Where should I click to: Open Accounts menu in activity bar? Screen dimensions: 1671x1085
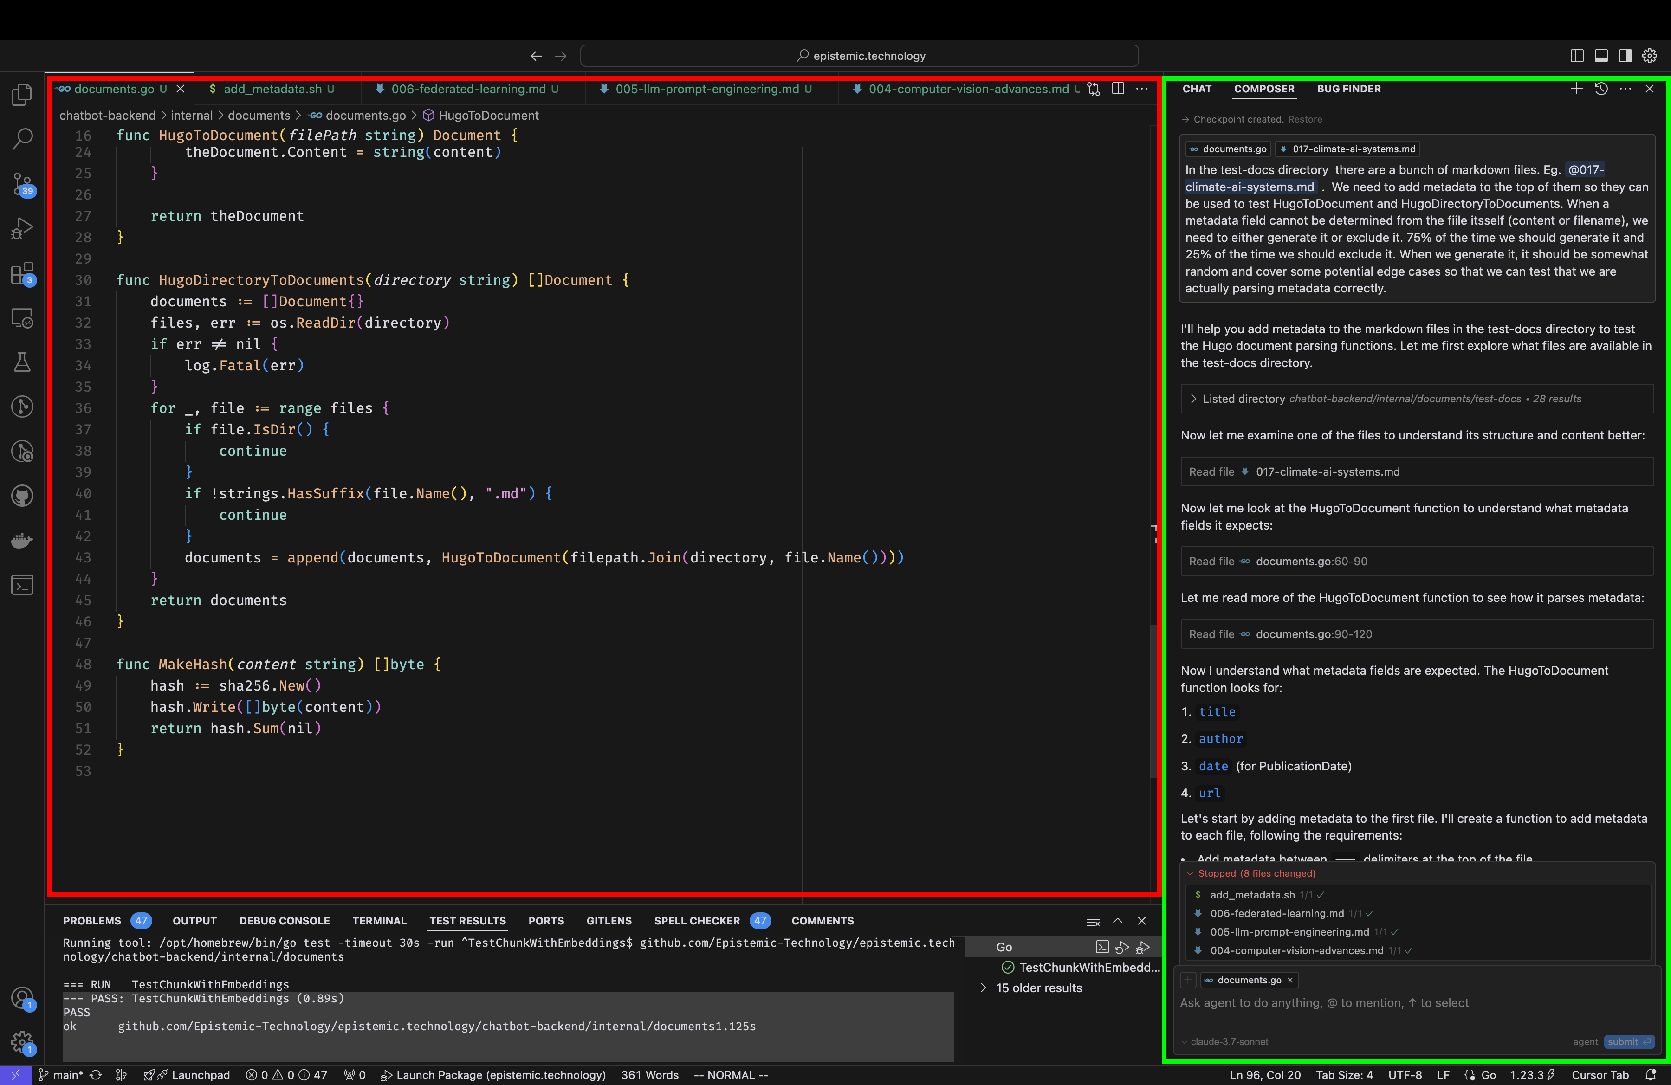pos(22,999)
